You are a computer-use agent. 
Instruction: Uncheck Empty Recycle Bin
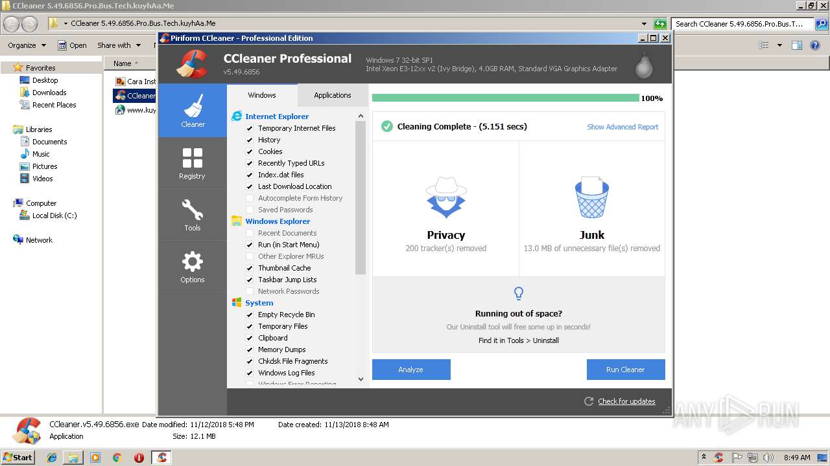pyautogui.click(x=250, y=315)
